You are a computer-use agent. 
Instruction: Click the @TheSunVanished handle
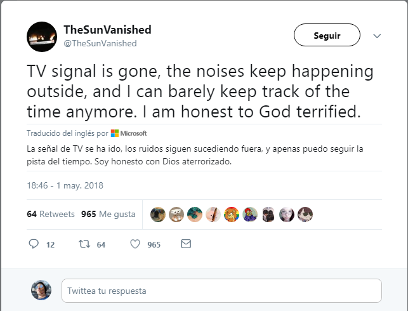click(x=100, y=43)
